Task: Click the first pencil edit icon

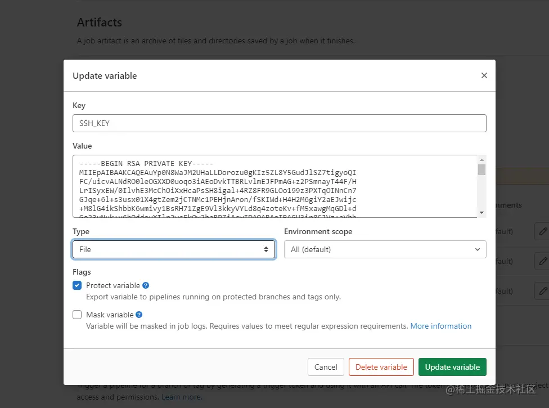Action: (x=542, y=231)
